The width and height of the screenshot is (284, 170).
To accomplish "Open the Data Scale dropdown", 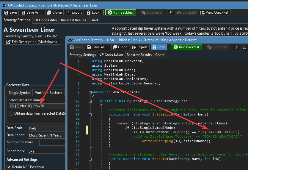I will (46, 128).
